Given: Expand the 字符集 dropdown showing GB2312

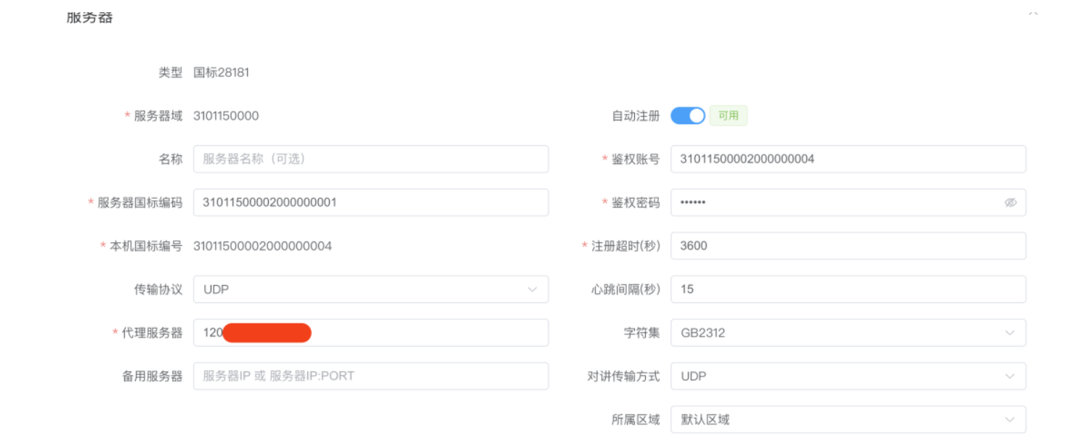Looking at the screenshot, I should pyautogui.click(x=847, y=333).
